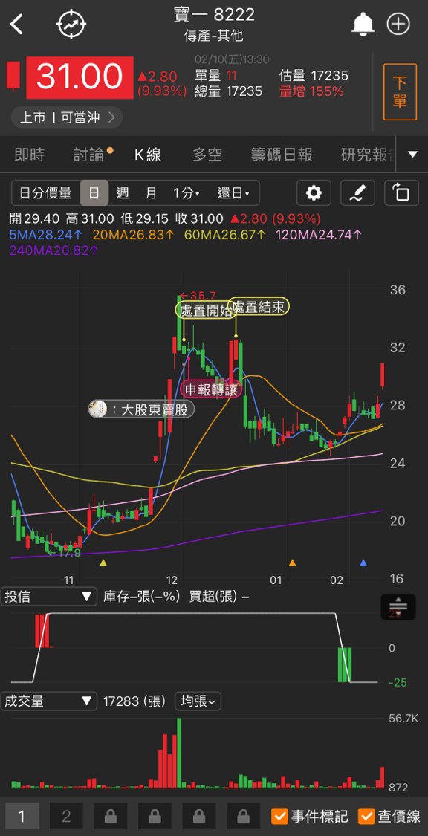Open the 均張 dropdown
The width and height of the screenshot is (428, 836).
[198, 701]
